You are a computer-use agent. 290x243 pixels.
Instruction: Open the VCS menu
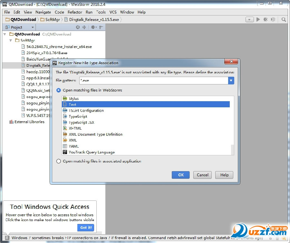113,12
